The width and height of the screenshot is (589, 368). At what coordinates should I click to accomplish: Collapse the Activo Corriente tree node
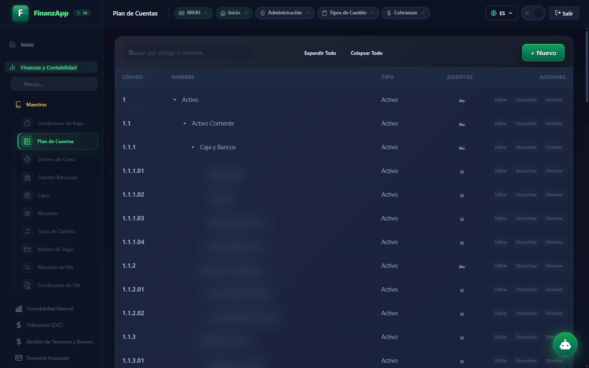[184, 123]
